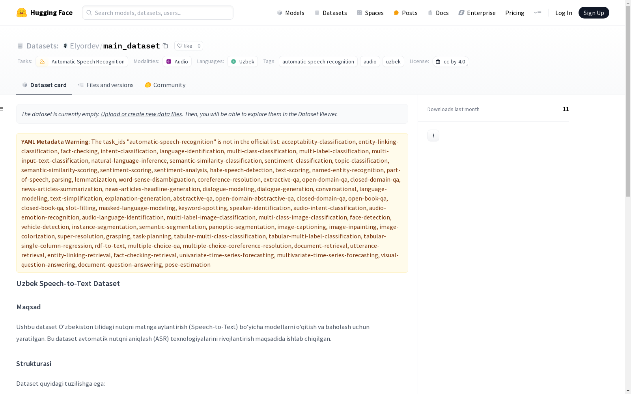Click the like count number
The width and height of the screenshot is (631, 394).
[199, 46]
